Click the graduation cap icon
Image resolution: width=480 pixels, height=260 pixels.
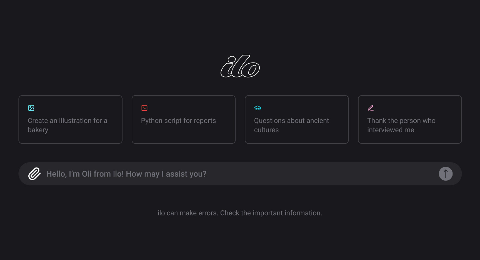point(257,108)
